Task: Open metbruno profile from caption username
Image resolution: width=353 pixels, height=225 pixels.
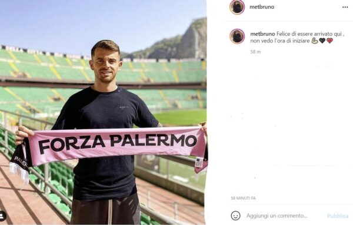Action: click(262, 34)
